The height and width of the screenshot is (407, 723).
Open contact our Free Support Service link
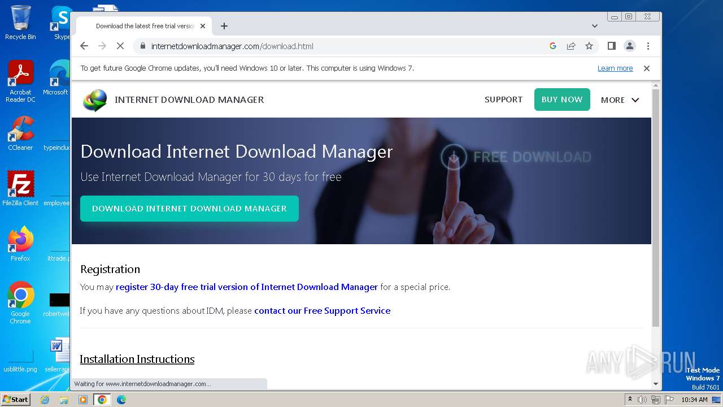[323, 311]
